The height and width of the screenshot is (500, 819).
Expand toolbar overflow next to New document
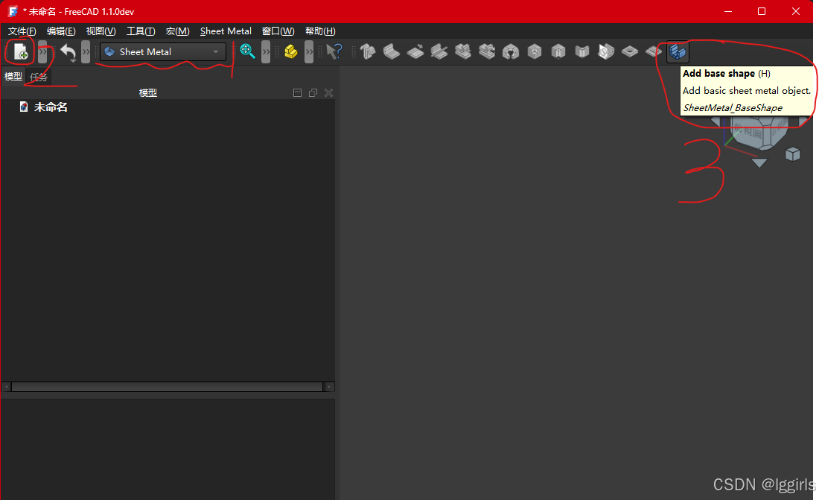42,51
